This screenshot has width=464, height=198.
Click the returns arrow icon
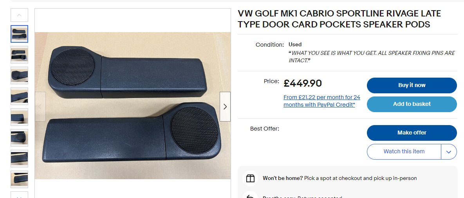[x=250, y=196]
